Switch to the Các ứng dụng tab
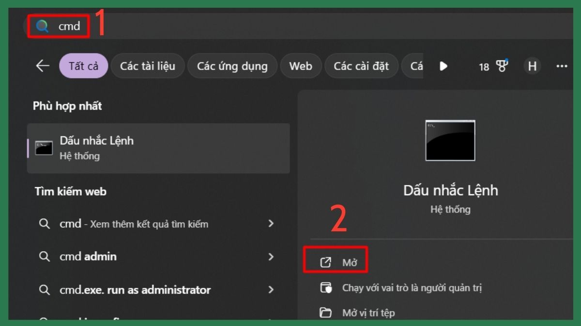The width and height of the screenshot is (581, 326). click(232, 66)
